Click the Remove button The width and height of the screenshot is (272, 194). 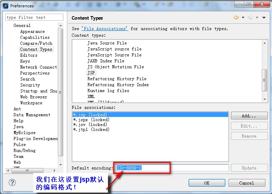tap(249, 136)
